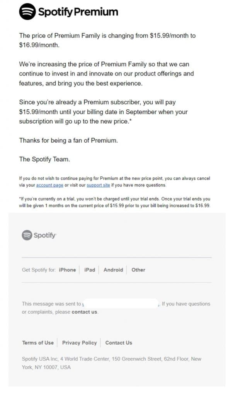245x397 pixels.
Task: Click The Spotify Team signature line
Action: click(44, 159)
